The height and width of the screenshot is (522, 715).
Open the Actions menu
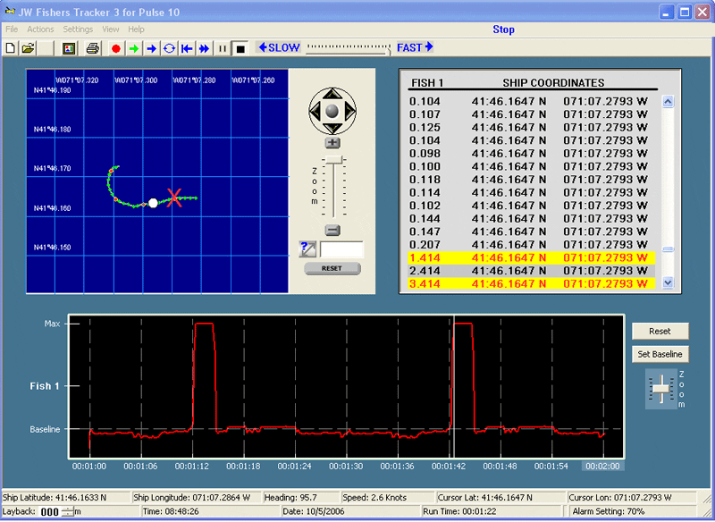pyautogui.click(x=40, y=29)
